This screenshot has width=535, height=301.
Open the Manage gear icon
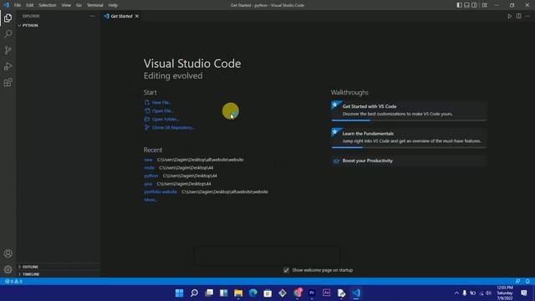pos(8,269)
